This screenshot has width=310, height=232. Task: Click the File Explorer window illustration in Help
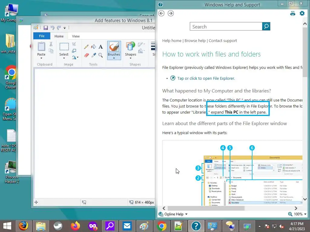232,173
